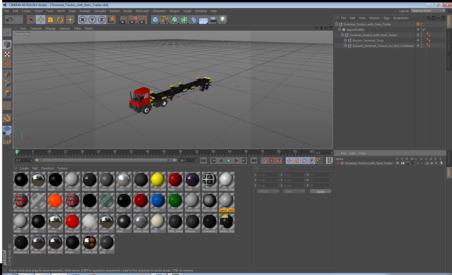Collapse root Terminal_Tractor_with_Semi_Trailer node
Image resolution: width=452 pixels, height=275 pixels.
[337, 24]
